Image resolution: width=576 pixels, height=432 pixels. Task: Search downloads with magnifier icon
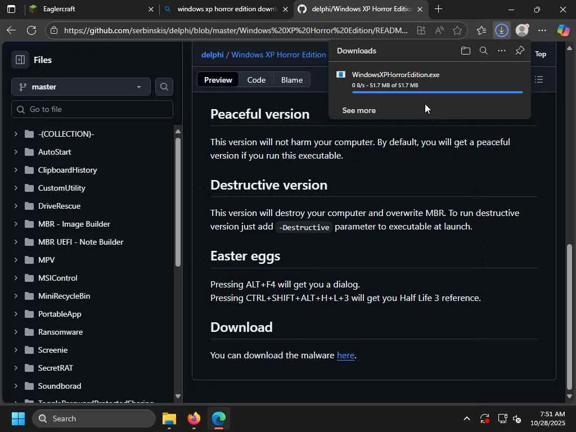click(x=483, y=51)
